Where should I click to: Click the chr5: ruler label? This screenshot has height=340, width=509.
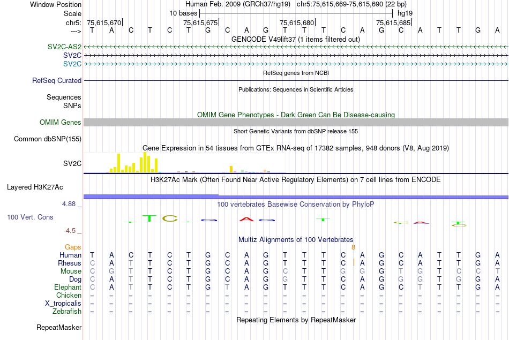pyautogui.click(x=73, y=22)
